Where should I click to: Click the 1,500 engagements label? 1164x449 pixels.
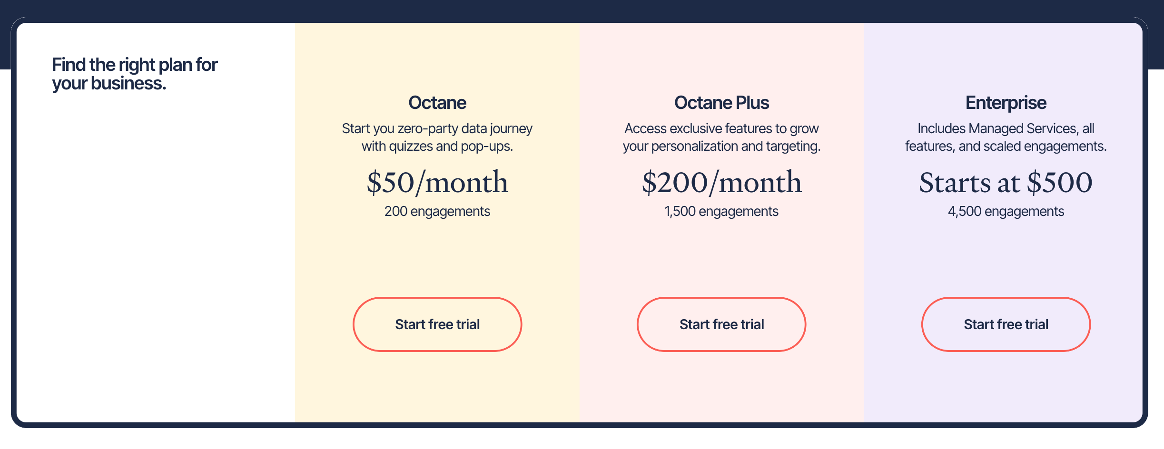721,211
